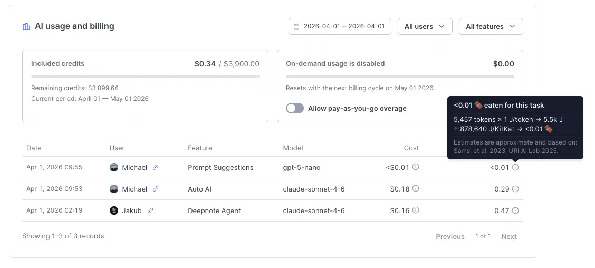Image resolution: width=595 pixels, height=268 pixels.
Task: Click cost info icon for Auto AI row
Action: (x=416, y=189)
